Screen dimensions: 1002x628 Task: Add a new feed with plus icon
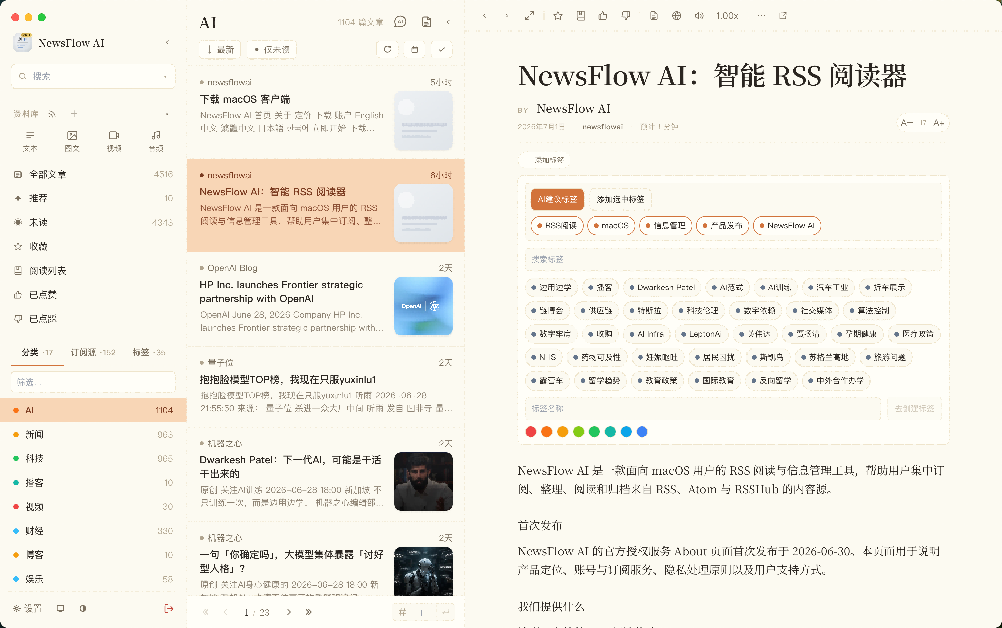coord(74,114)
